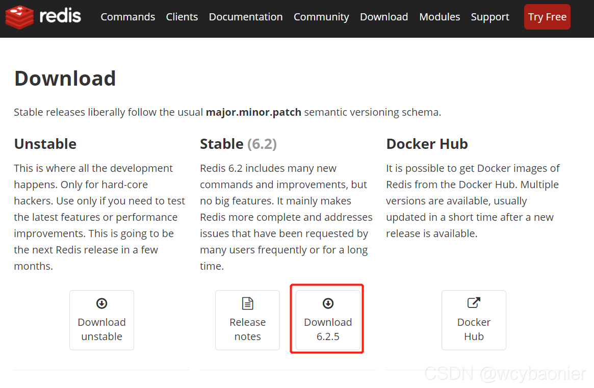Open the Release notes for Redis 6.2
Image resolution: width=594 pixels, height=388 pixels.
coord(247,320)
